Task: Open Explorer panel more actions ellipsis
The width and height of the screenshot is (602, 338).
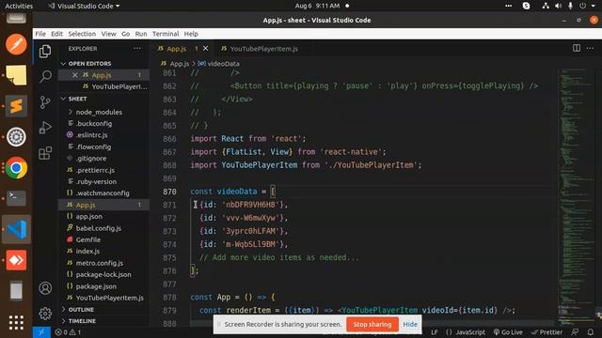Action: click(x=137, y=49)
